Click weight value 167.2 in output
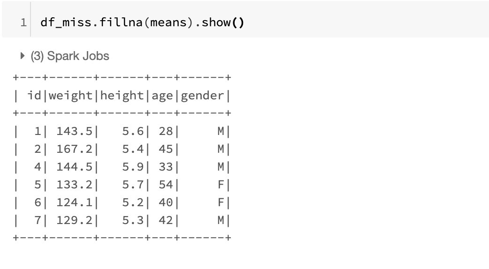 [74, 149]
